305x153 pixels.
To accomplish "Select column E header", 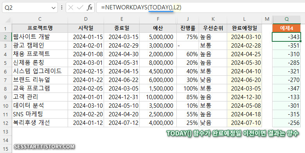I will (122, 19).
